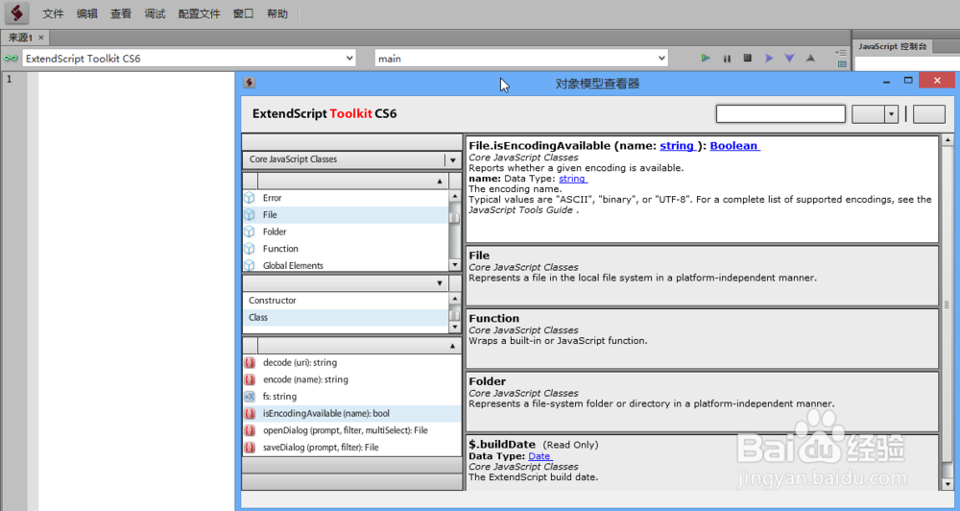
Task: Click the cube icon next to Function
Action: click(x=250, y=249)
